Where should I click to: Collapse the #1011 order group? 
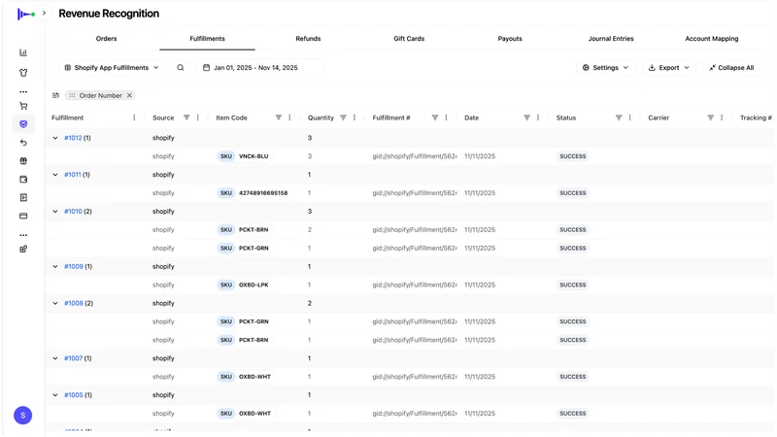click(x=55, y=175)
